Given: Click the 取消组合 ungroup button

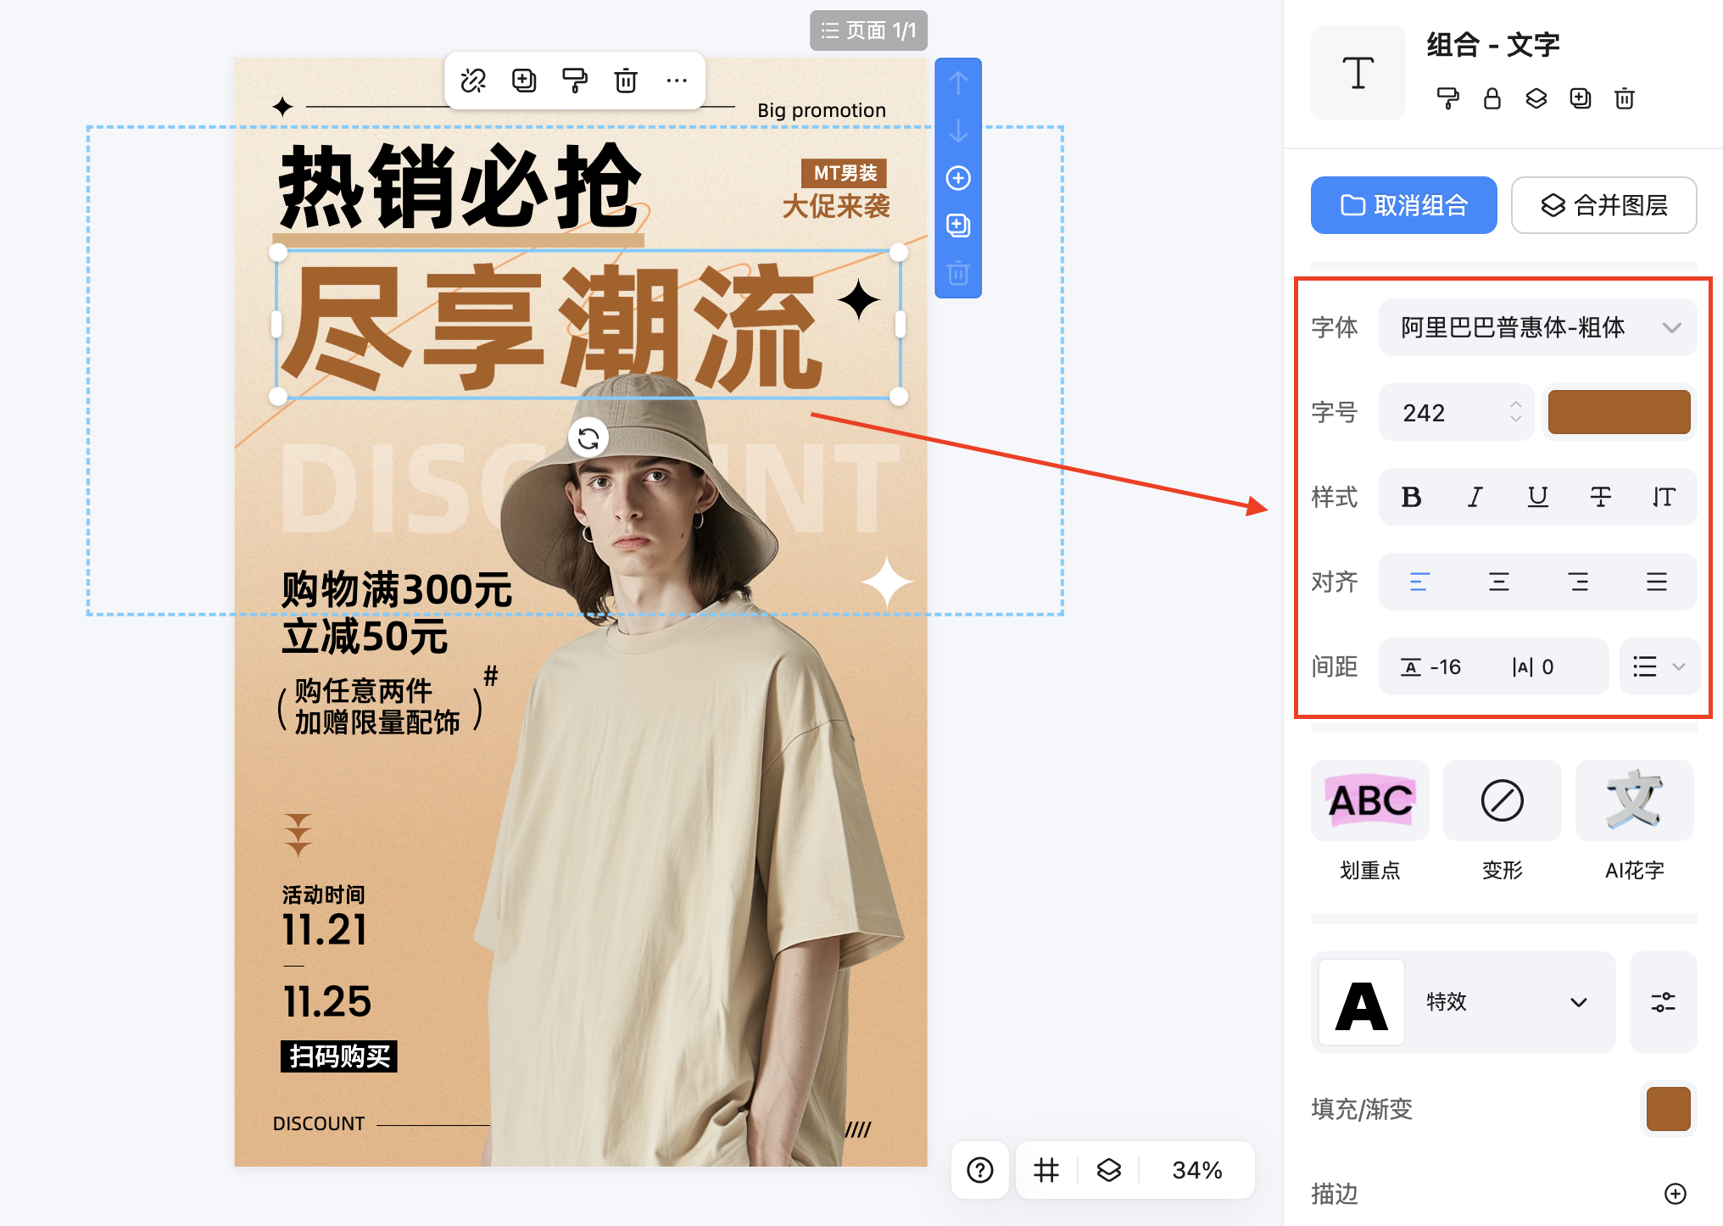Looking at the screenshot, I should 1403,205.
